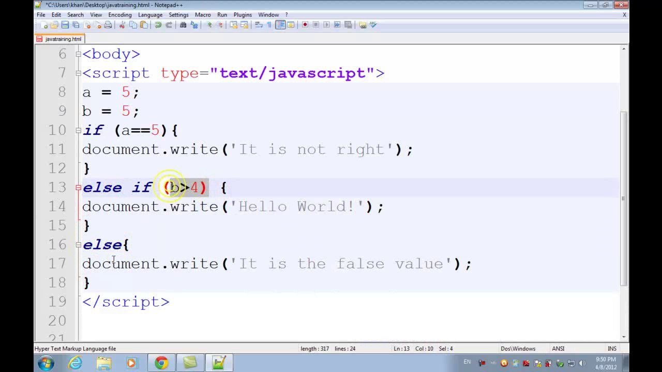662x372 pixels.
Task: Click the Copy toolbar icon
Action: (133, 25)
